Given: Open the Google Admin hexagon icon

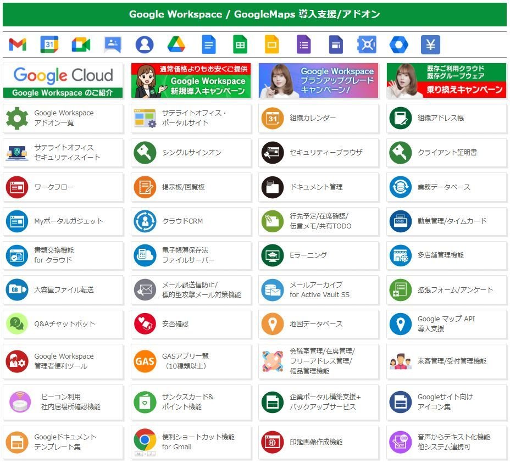Looking at the screenshot, I should (x=399, y=44).
